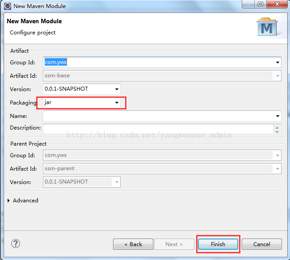This screenshot has width=290, height=260.
Task: Open Parent Project ssm-parent dropdown arrow
Action: point(277,169)
